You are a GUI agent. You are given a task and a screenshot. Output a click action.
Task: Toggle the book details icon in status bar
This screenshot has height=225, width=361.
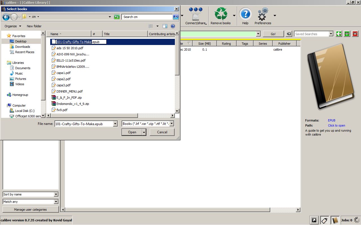point(335,220)
